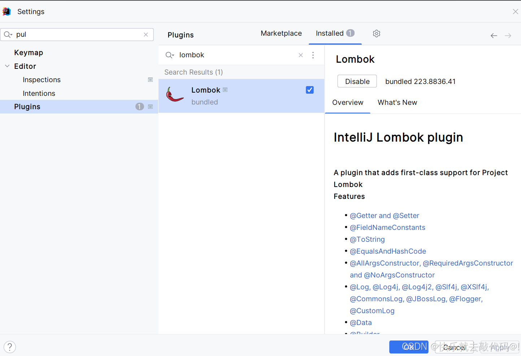Open the @Data link
The image size is (521, 356).
[361, 322]
